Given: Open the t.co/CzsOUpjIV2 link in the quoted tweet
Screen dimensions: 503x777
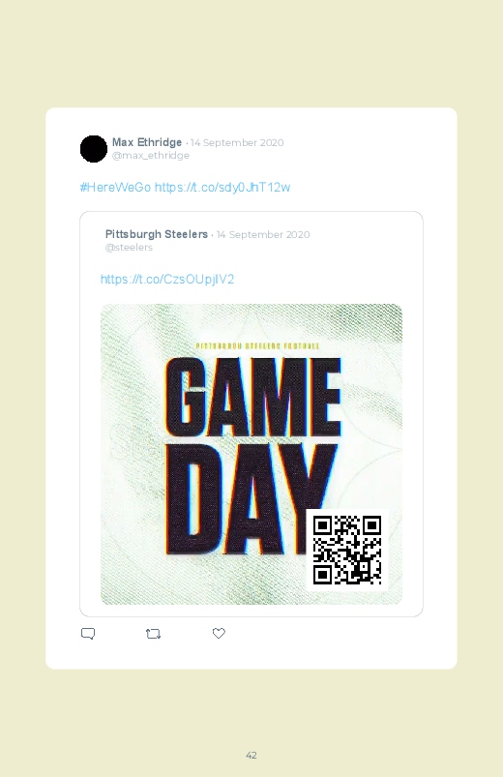Looking at the screenshot, I should point(167,279).
